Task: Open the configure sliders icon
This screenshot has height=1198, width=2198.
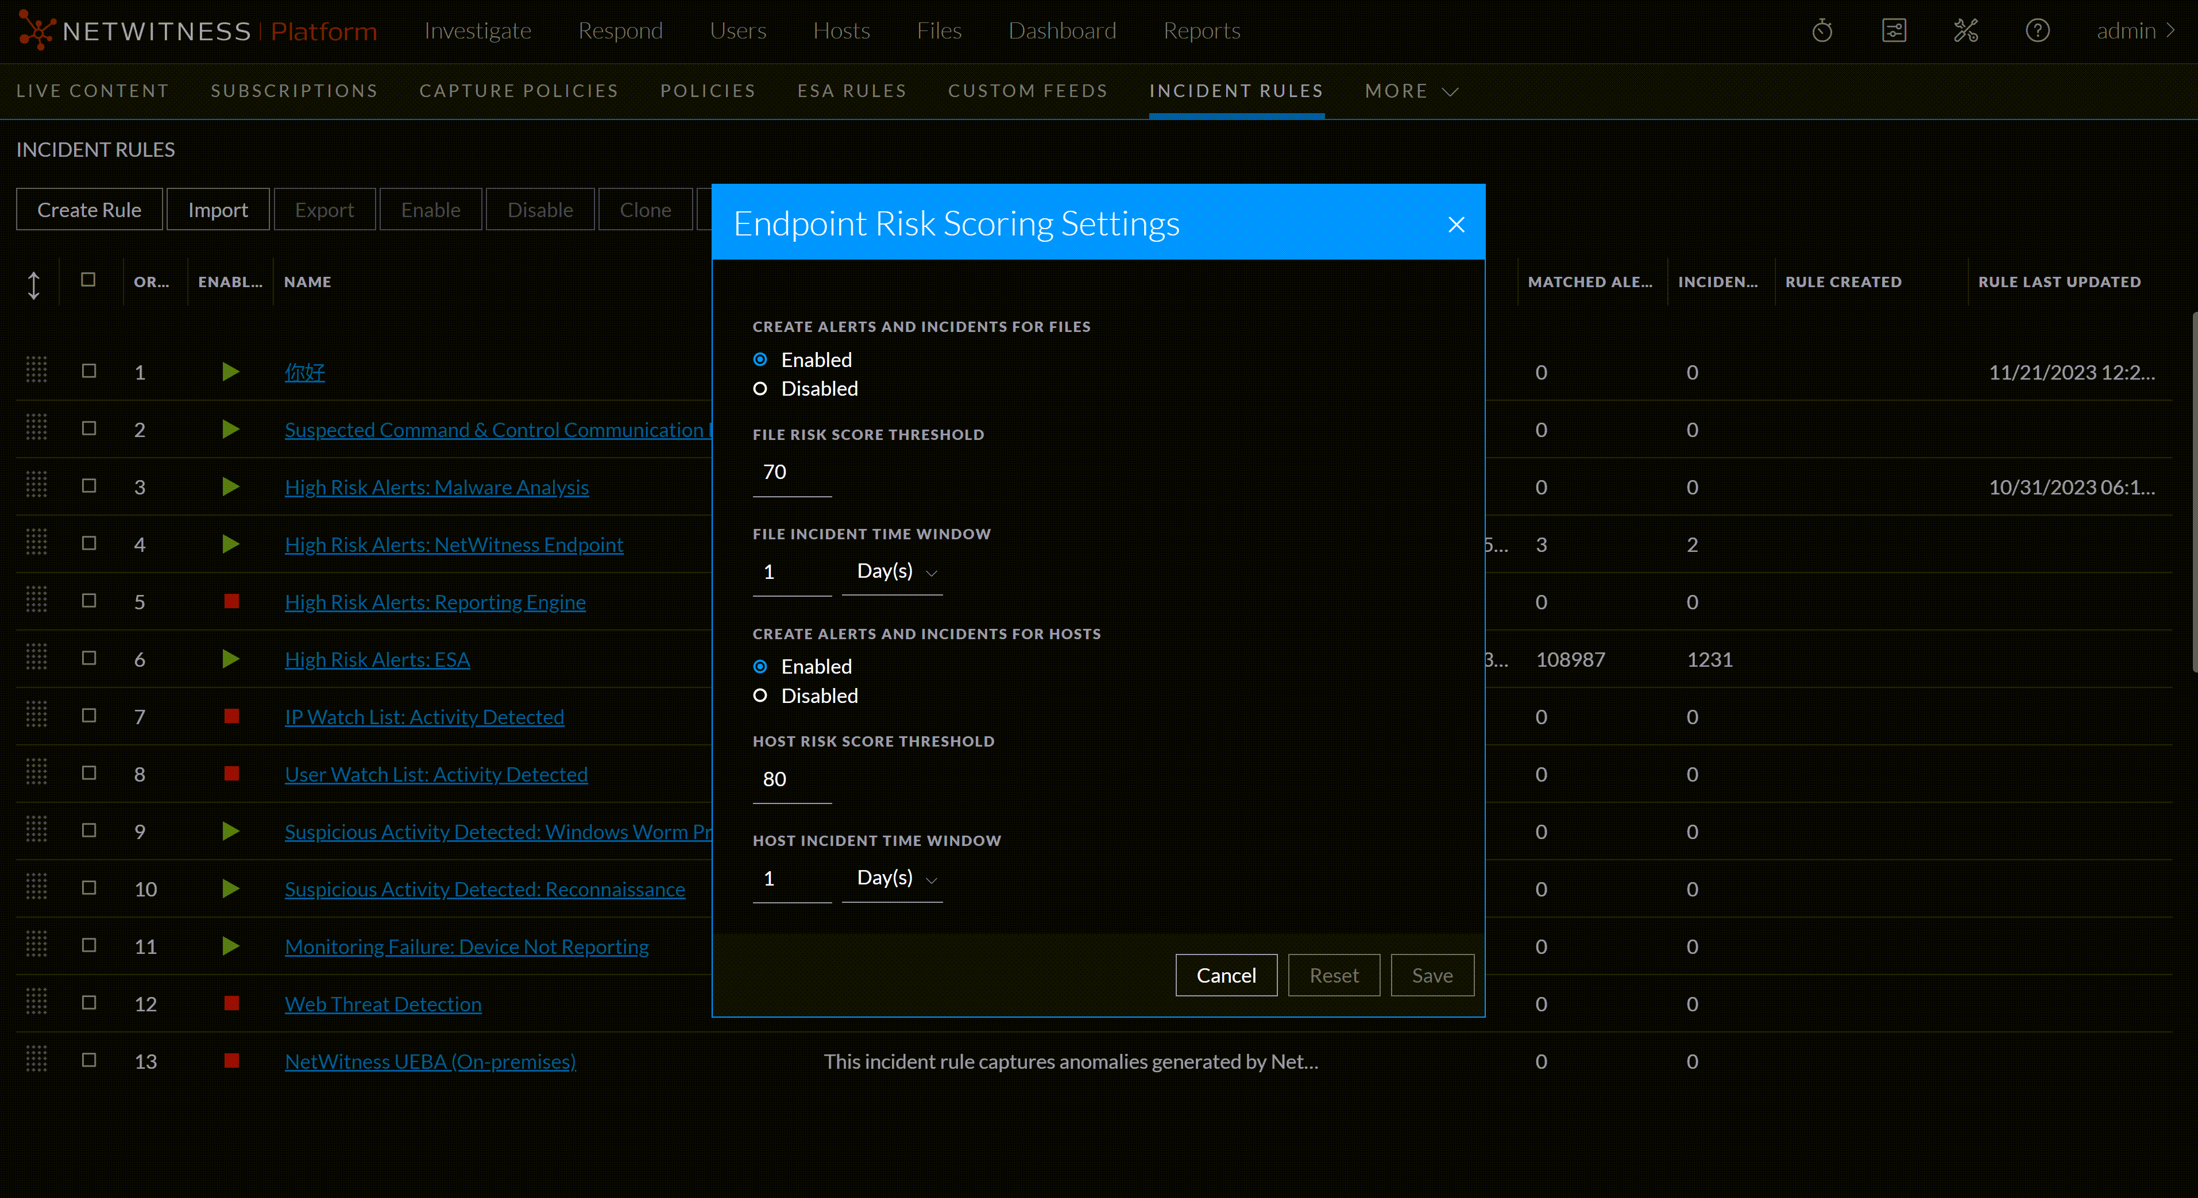Action: (x=1894, y=30)
